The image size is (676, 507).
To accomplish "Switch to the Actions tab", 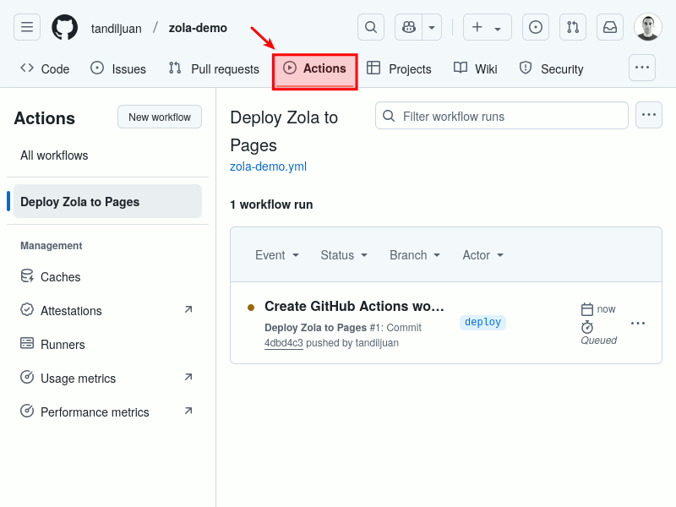I will coord(314,68).
